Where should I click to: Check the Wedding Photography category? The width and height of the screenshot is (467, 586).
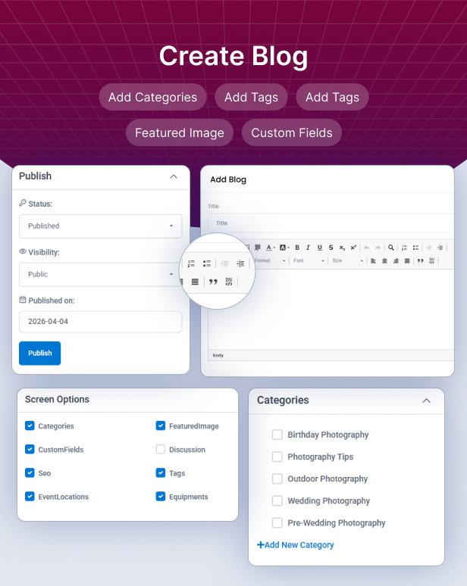point(277,500)
